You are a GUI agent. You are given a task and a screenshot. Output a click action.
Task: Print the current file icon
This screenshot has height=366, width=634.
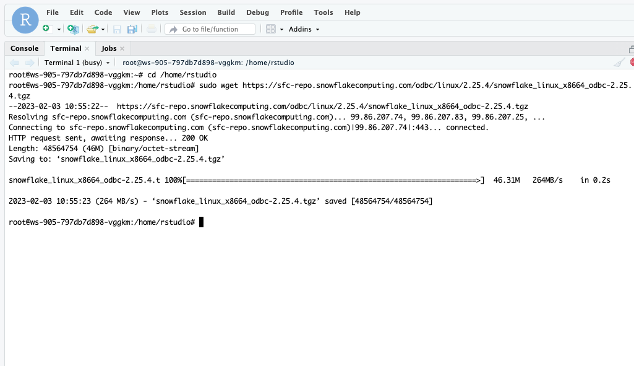pyautogui.click(x=151, y=29)
